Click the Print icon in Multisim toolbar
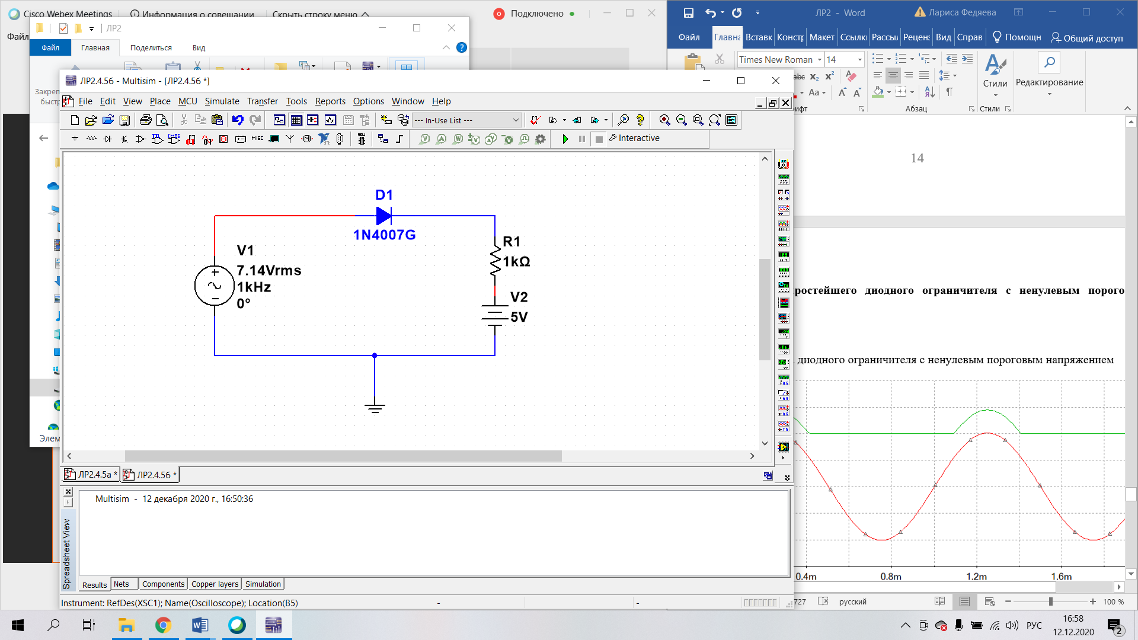Viewport: 1138px width, 640px height. point(146,120)
